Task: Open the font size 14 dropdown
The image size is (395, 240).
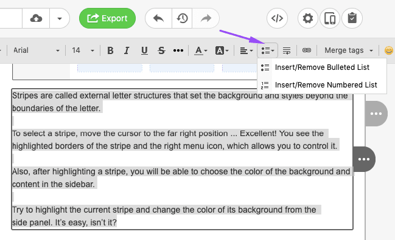Action: pos(83,50)
